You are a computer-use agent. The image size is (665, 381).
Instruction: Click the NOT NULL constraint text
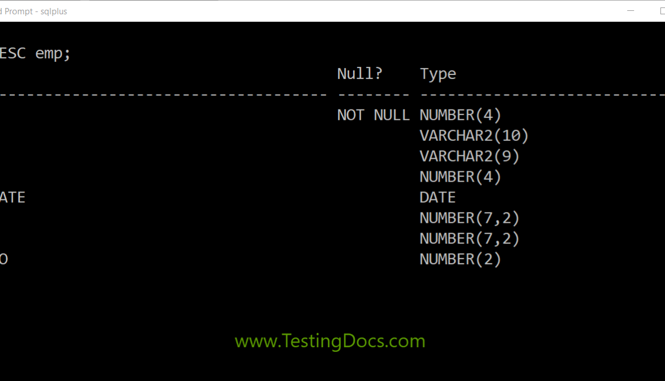pos(373,115)
